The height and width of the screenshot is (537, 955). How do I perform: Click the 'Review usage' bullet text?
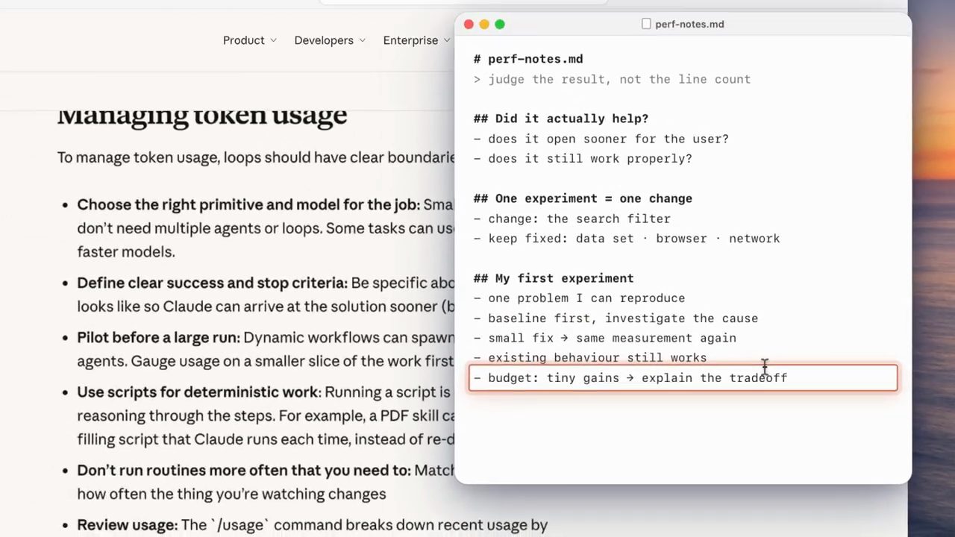click(x=313, y=525)
